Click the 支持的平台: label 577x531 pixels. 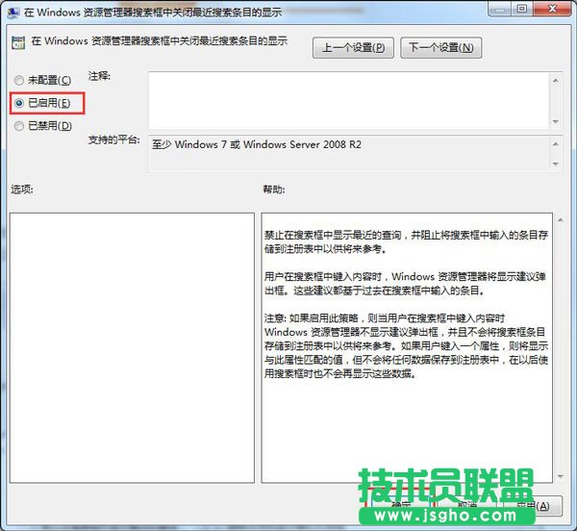(x=114, y=139)
